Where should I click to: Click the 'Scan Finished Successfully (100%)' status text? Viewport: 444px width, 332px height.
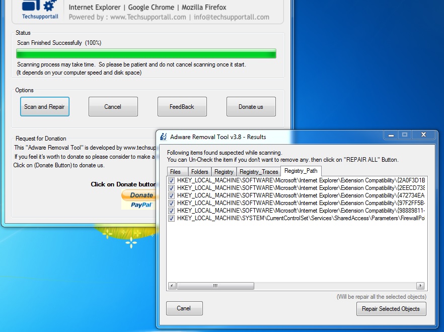pos(59,43)
